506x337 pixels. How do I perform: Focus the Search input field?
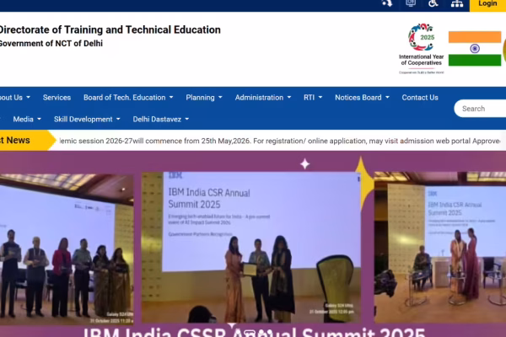pos(481,109)
